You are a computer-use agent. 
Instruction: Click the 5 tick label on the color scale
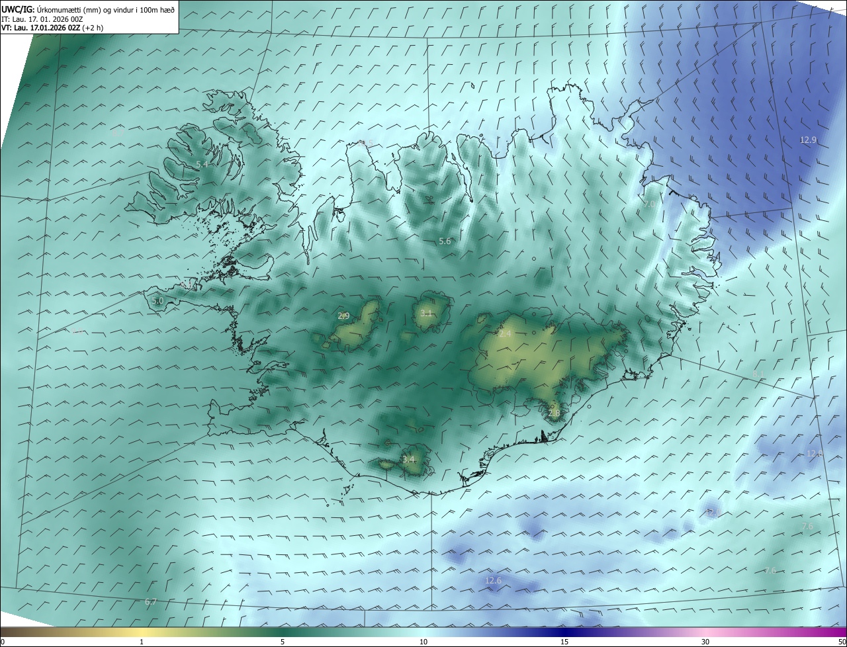tap(283, 642)
